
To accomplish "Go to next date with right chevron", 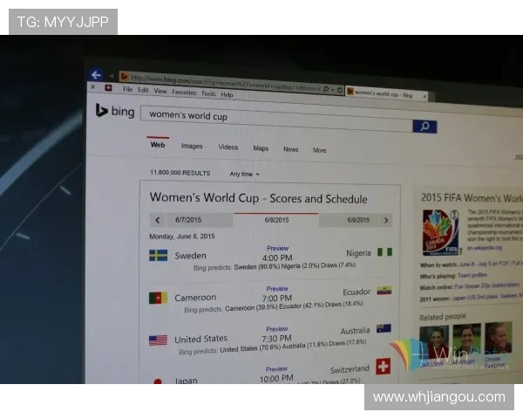I will click(x=385, y=221).
